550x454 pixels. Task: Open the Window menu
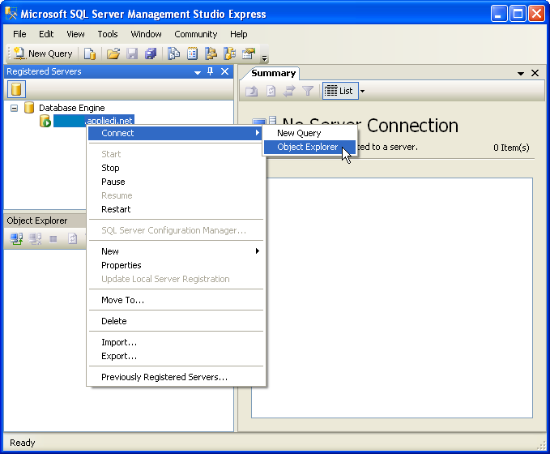pyautogui.click(x=146, y=34)
